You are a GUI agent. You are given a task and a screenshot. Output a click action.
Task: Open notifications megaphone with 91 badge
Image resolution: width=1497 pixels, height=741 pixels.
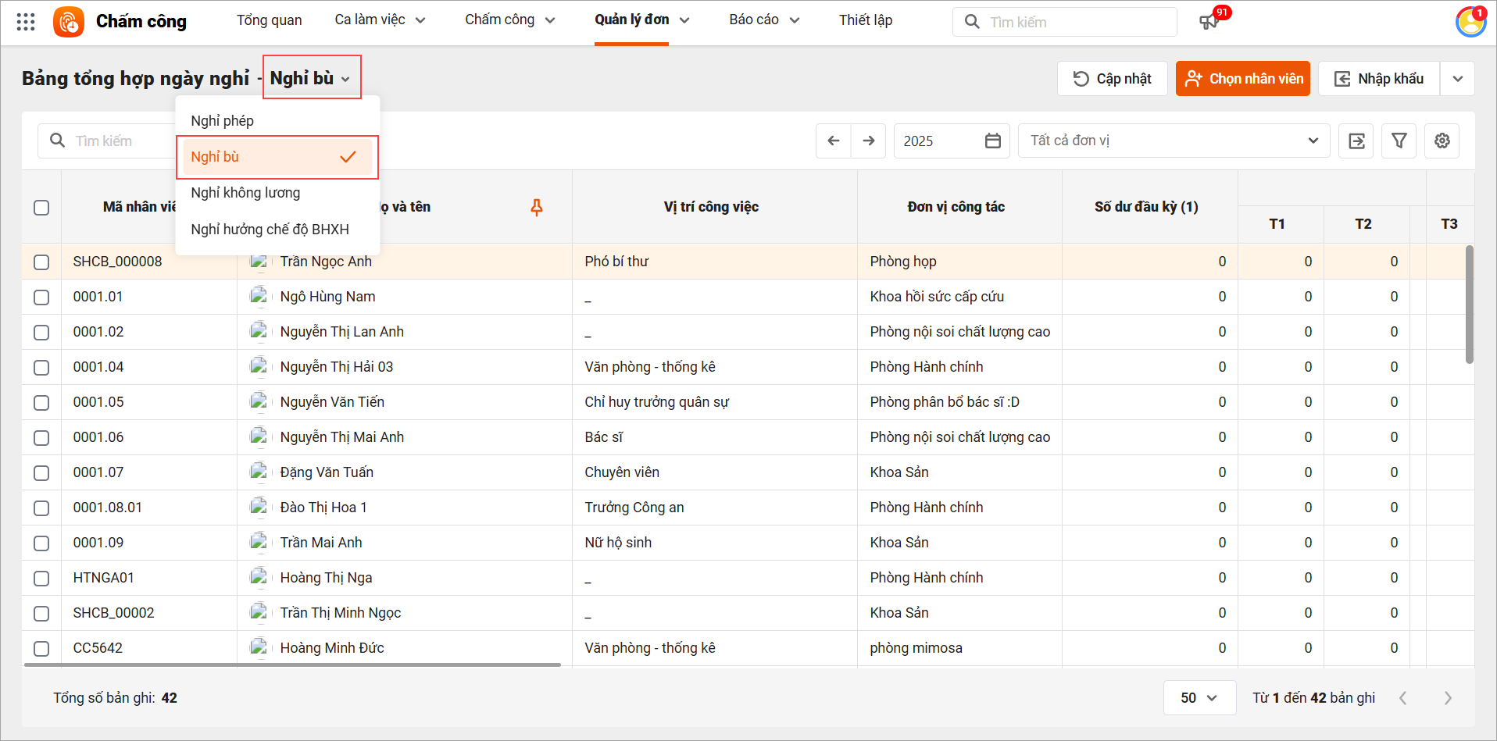pos(1209,22)
